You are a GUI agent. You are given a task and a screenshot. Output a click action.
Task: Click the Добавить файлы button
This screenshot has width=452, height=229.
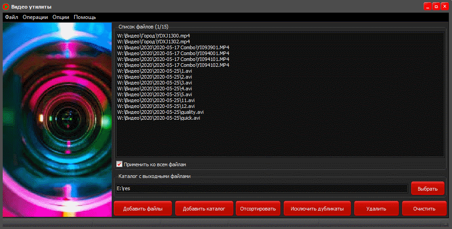click(x=143, y=209)
